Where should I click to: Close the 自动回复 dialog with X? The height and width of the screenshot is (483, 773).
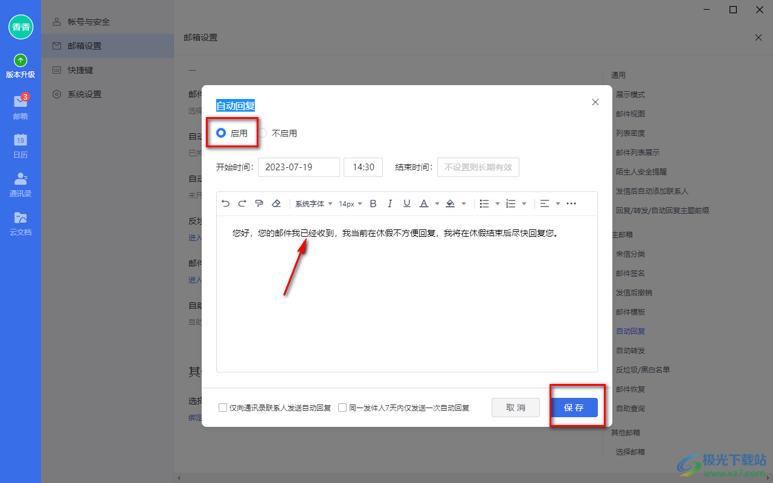(595, 102)
